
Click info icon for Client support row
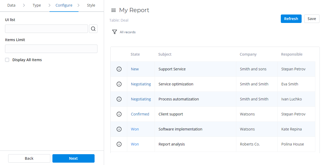[119, 114]
